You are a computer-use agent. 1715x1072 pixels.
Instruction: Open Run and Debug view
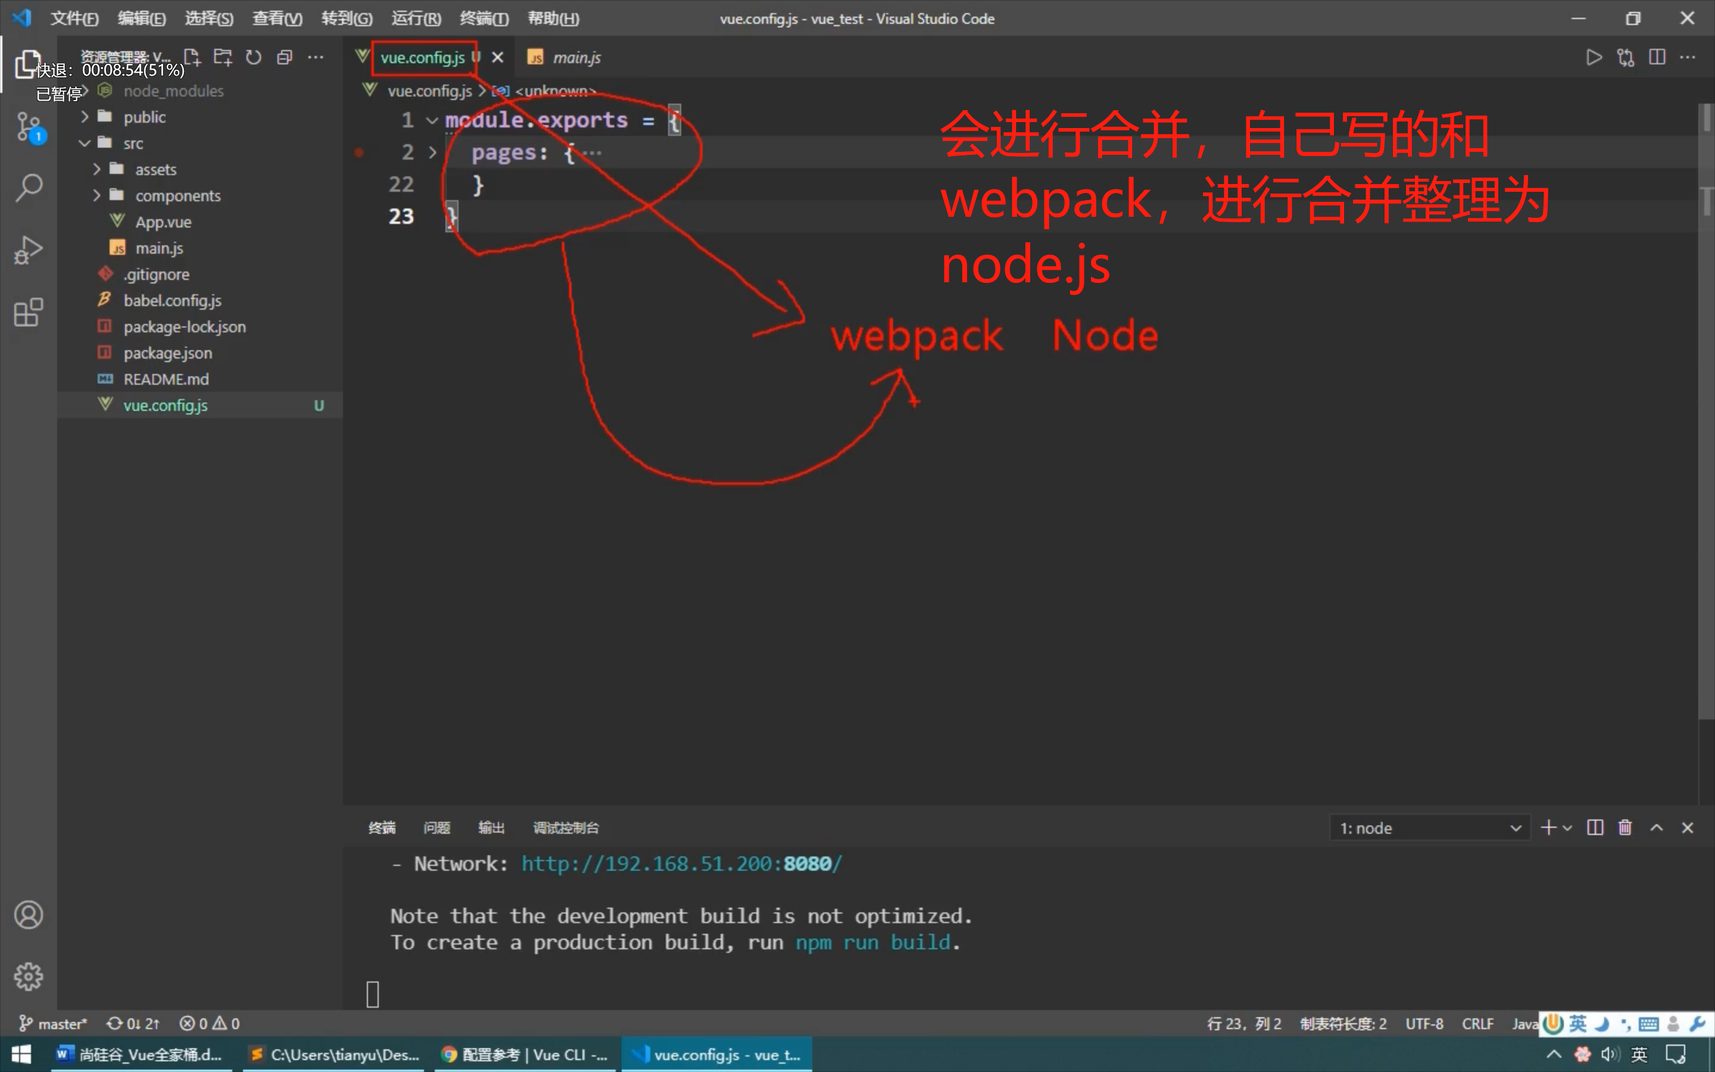29,250
